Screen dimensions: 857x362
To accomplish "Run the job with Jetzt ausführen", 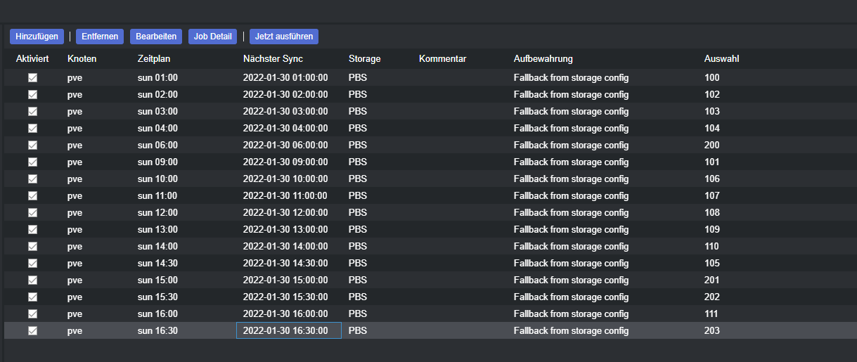I will 284,36.
